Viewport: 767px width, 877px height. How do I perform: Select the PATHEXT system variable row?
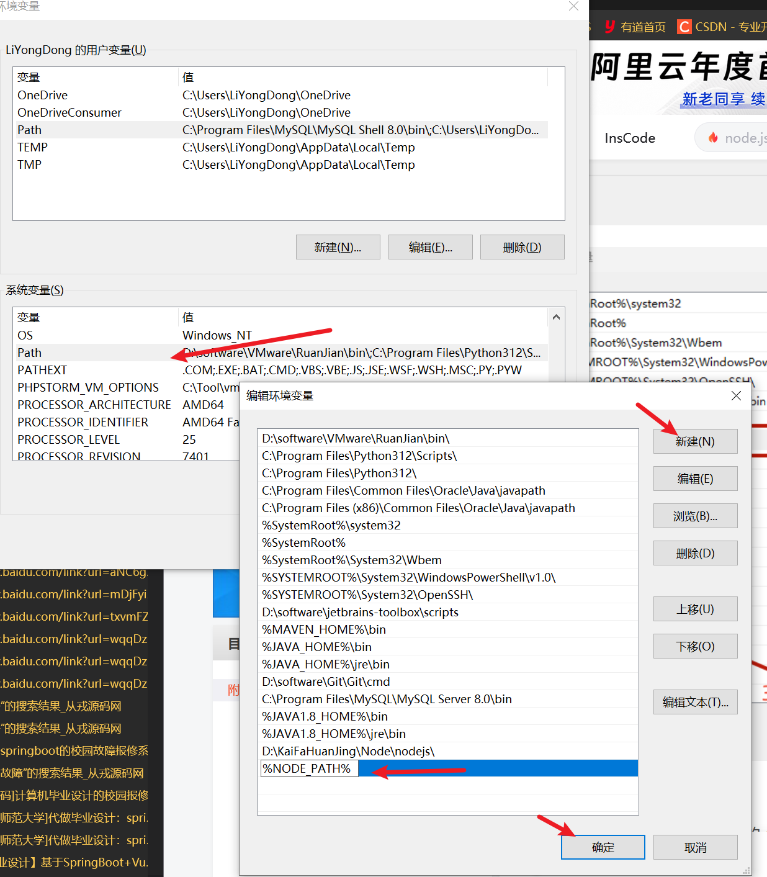280,370
